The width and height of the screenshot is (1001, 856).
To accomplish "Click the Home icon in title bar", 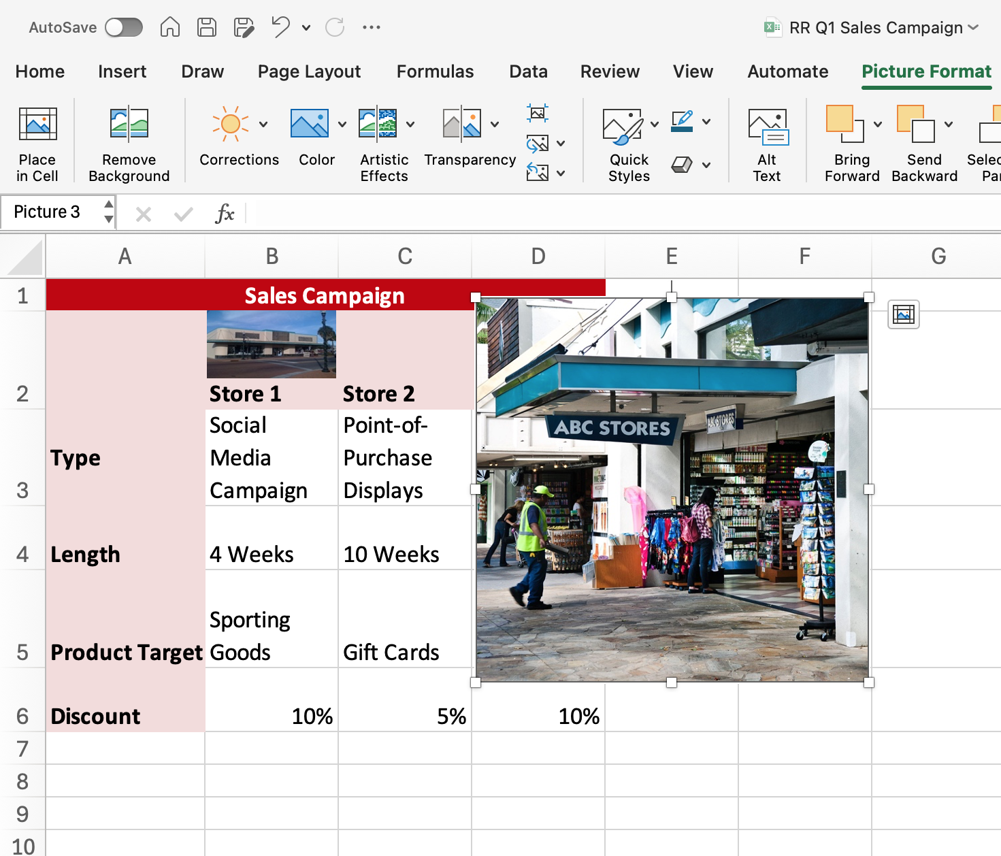I will pyautogui.click(x=170, y=27).
